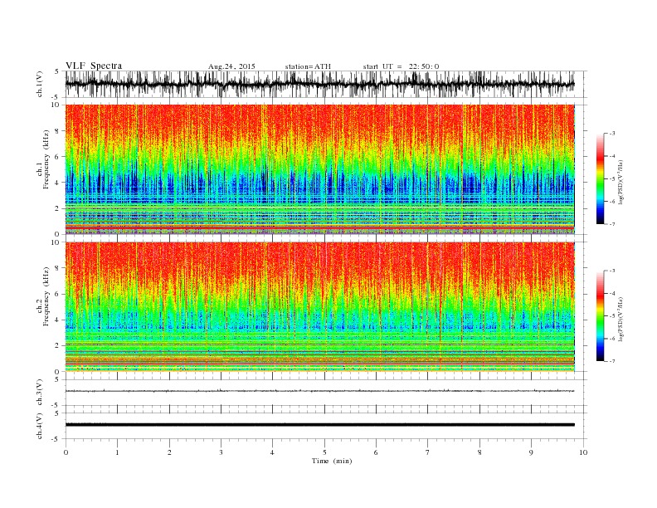Click the '-7' tick on ch.1 color bar
The image size is (657, 508).
click(x=612, y=224)
